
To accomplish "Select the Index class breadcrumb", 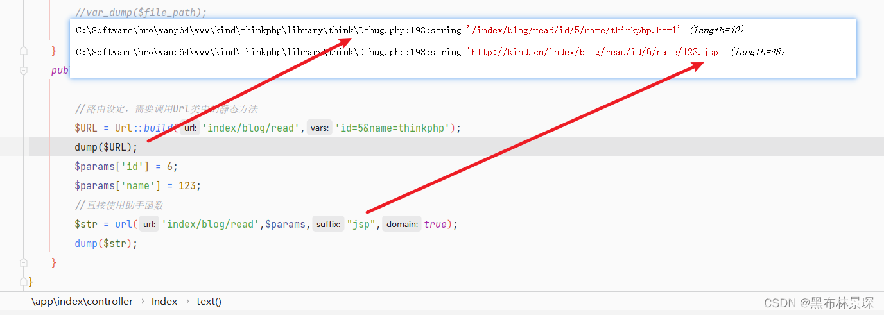I will 164,301.
